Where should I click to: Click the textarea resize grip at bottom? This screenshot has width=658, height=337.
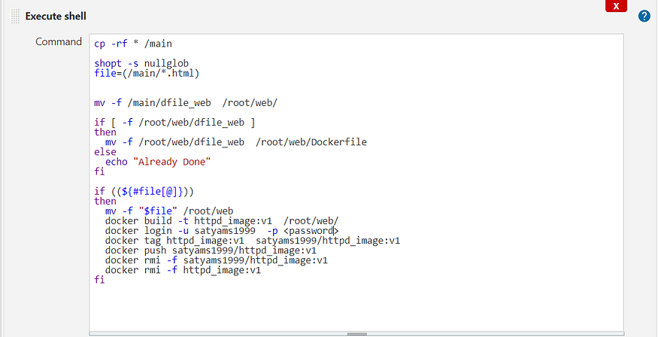(x=356, y=334)
